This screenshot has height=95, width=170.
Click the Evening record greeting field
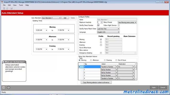(x=113, y=45)
